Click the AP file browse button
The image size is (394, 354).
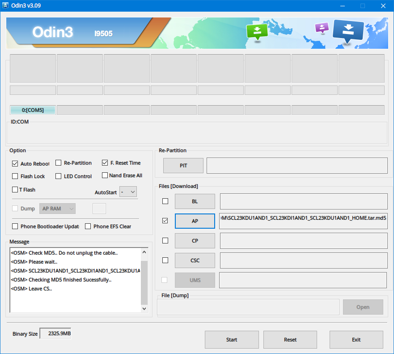click(x=195, y=221)
